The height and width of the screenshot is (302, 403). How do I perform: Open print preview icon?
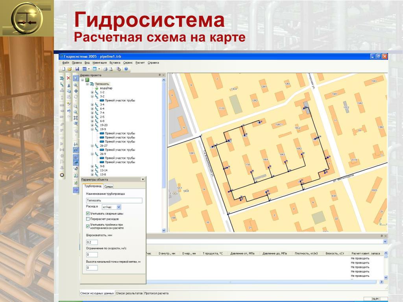111,69
